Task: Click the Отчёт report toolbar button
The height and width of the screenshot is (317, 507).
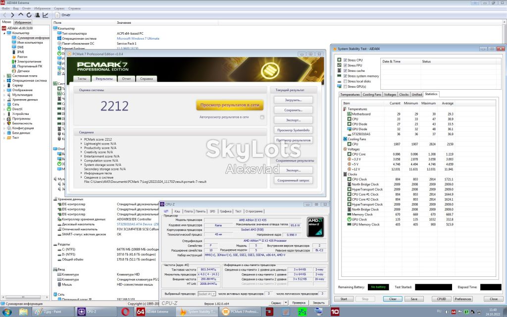Action: [63, 15]
